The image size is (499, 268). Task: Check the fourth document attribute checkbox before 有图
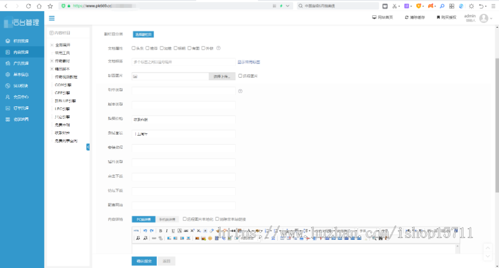pos(175,48)
